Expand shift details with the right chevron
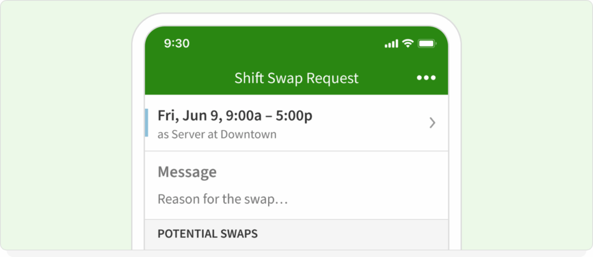The image size is (593, 257). 432,123
